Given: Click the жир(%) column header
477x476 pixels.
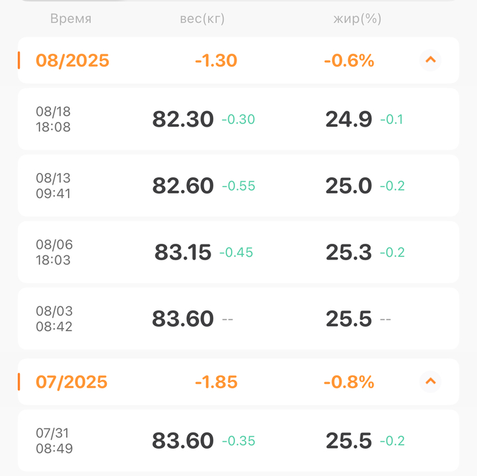Looking at the screenshot, I should [357, 19].
